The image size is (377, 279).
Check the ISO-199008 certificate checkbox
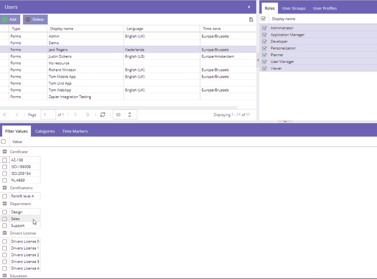5,167
